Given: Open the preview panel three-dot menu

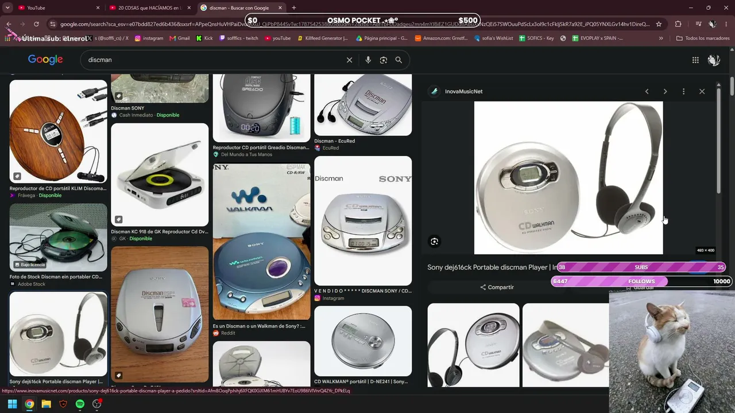Looking at the screenshot, I should pyautogui.click(x=683, y=92).
